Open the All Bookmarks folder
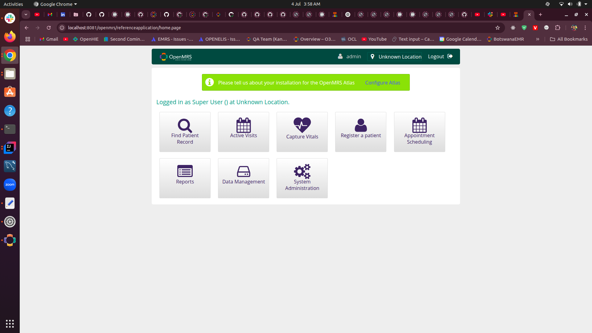 [569, 39]
